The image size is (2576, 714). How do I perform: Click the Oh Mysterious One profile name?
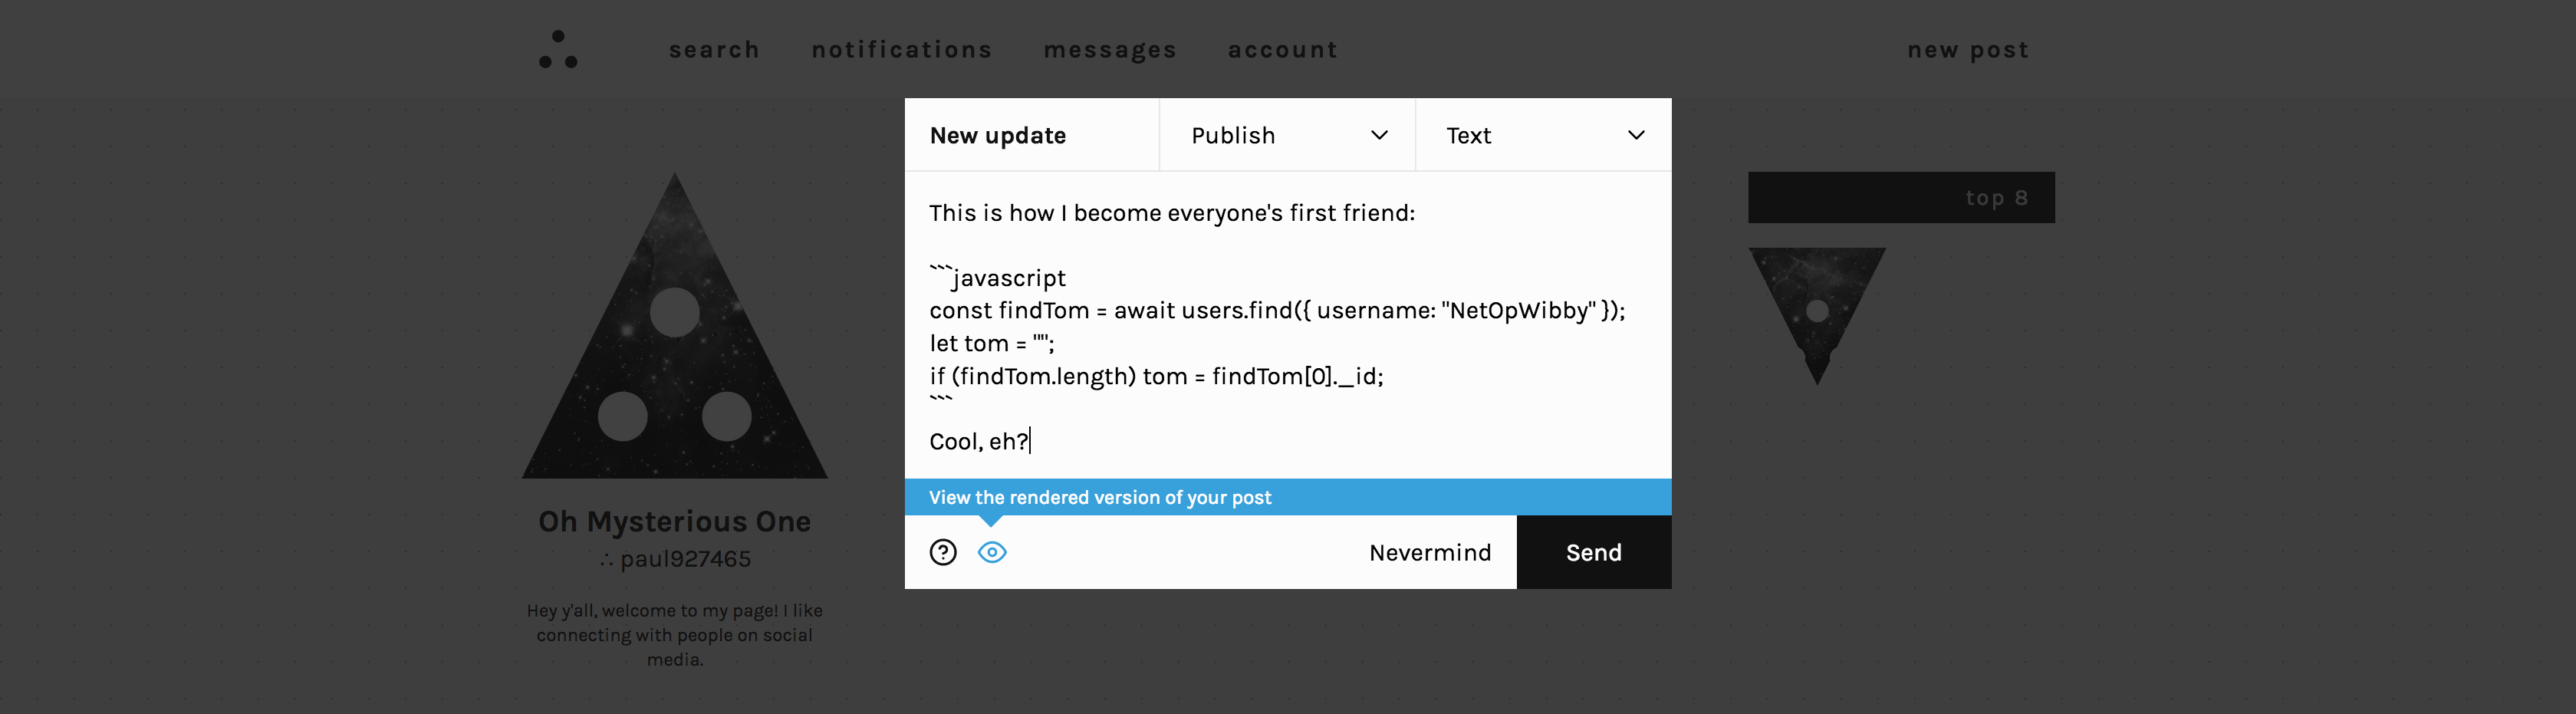pyautogui.click(x=675, y=521)
